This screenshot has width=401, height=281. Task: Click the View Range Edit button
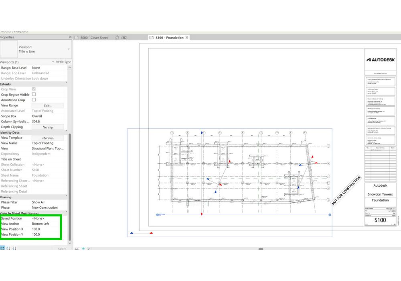[x=48, y=106]
